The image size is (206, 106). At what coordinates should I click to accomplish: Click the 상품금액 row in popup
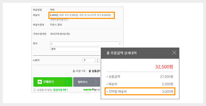click(140, 76)
